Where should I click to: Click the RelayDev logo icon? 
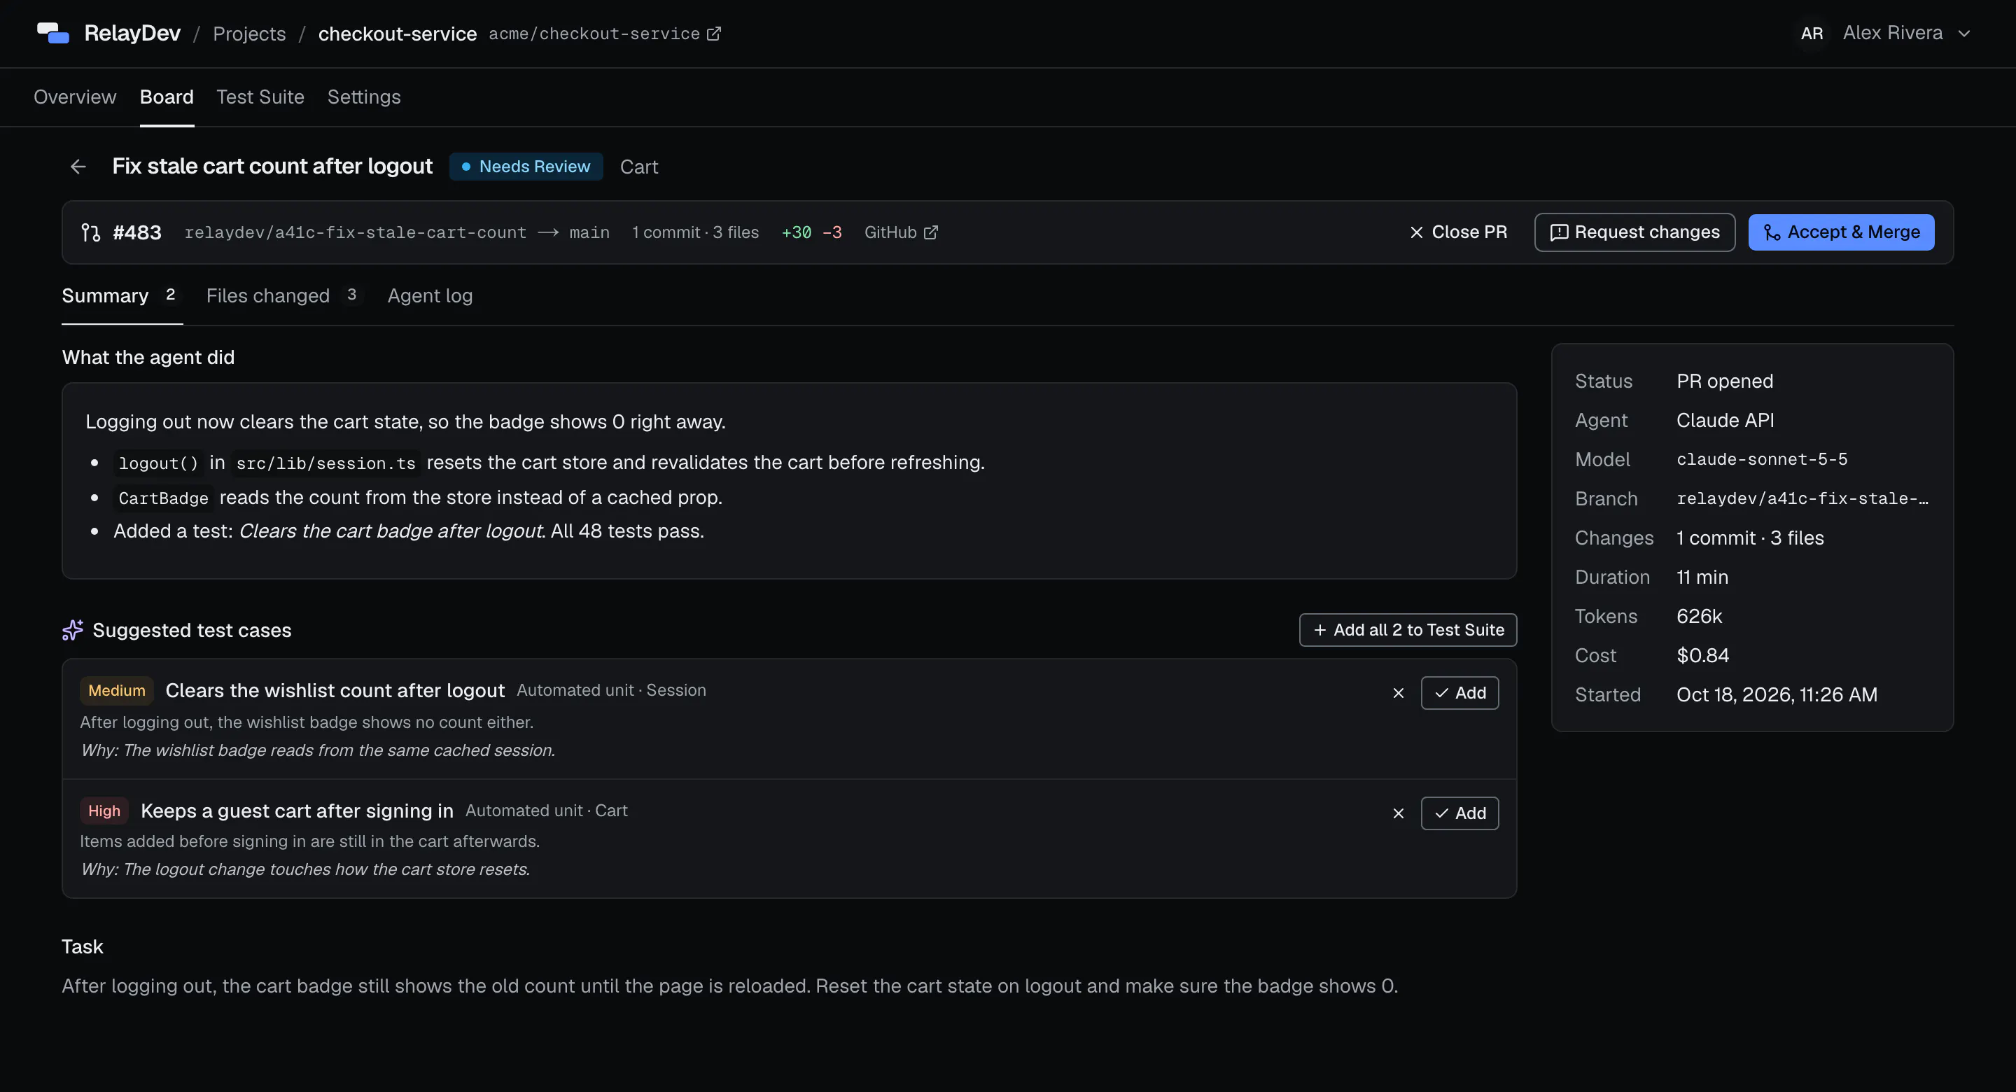tap(53, 33)
